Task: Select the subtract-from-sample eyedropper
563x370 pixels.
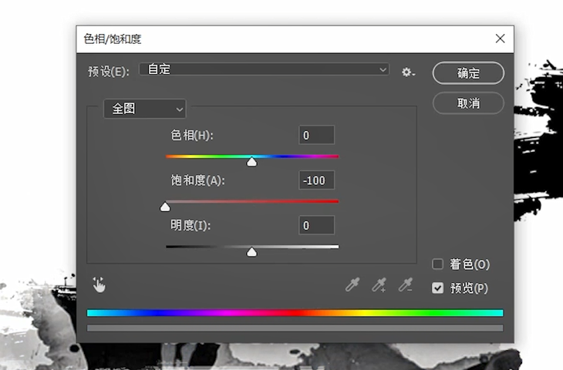Action: [406, 284]
